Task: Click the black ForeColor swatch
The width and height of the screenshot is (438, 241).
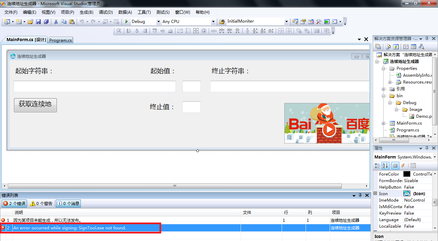Action: tap(407, 174)
